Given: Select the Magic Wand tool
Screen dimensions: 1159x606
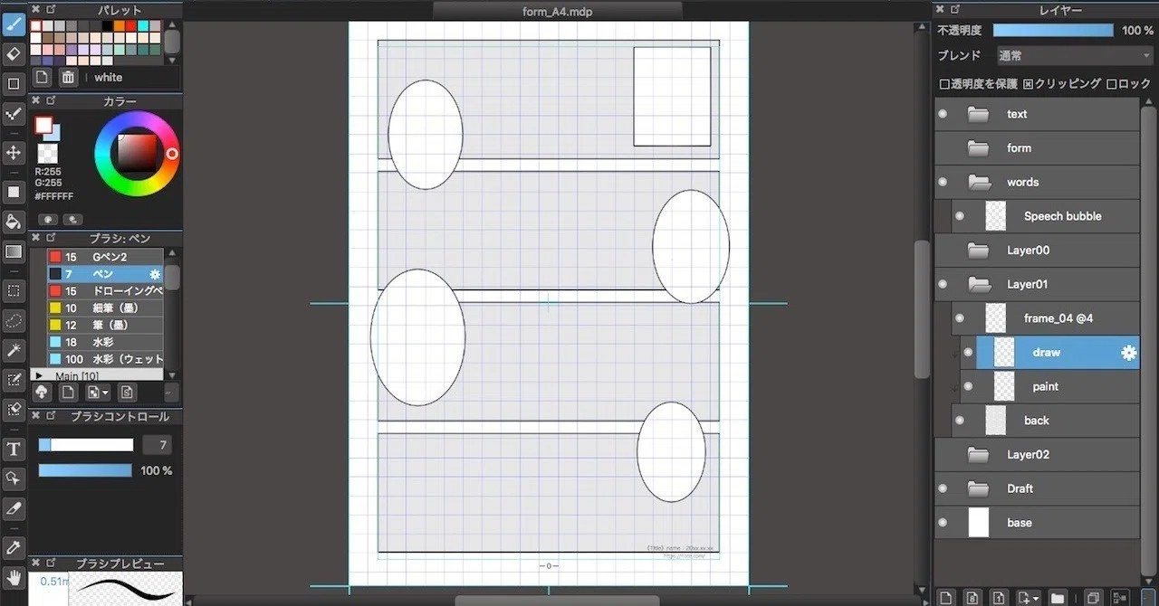Looking at the screenshot, I should (x=14, y=349).
